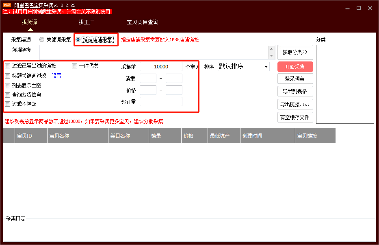This screenshot has height=245, width=379.
Task: Minimize the 阿里巴巴宝贝采集 window
Action: pyautogui.click(x=347, y=9)
